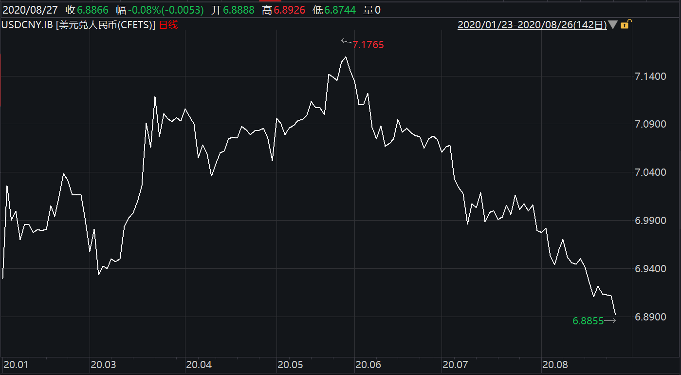The width and height of the screenshot is (681, 375).
Task: Click the 美元兑人民币(CFETS) instrument name
Action: [106, 25]
